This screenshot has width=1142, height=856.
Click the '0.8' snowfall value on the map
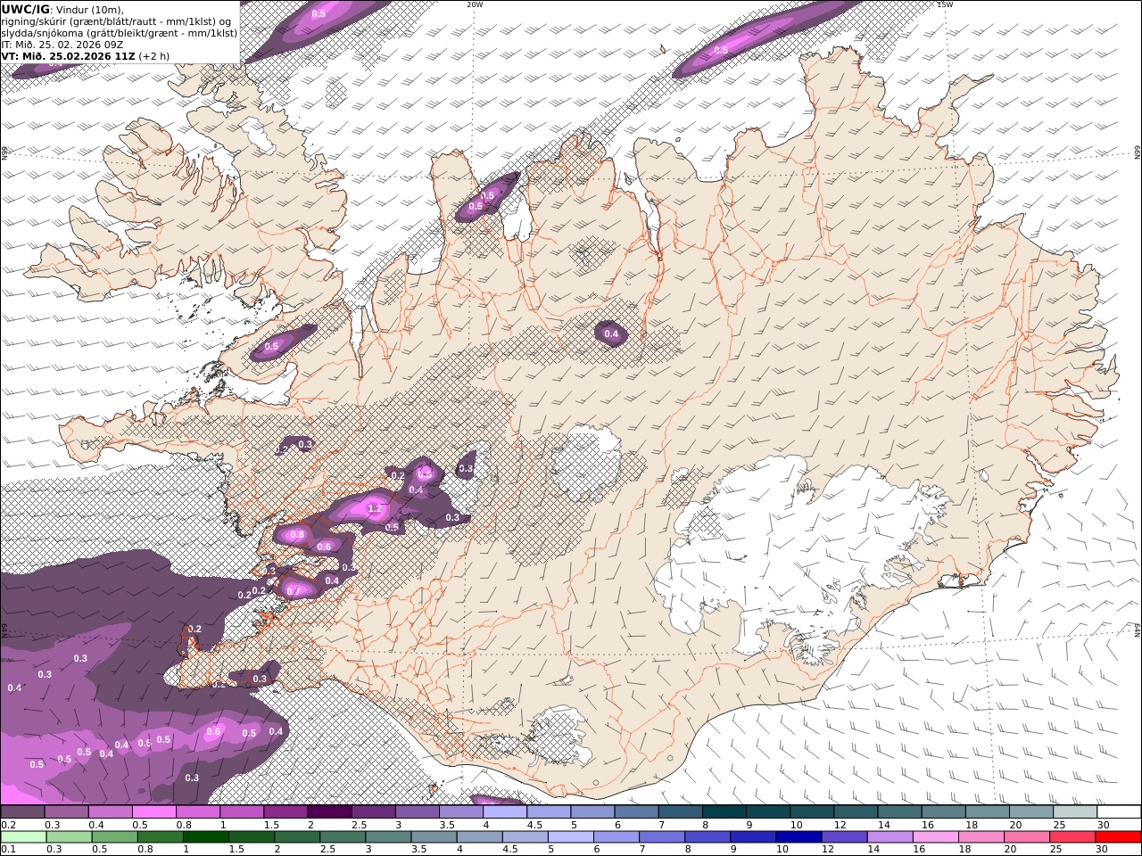coord(297,535)
